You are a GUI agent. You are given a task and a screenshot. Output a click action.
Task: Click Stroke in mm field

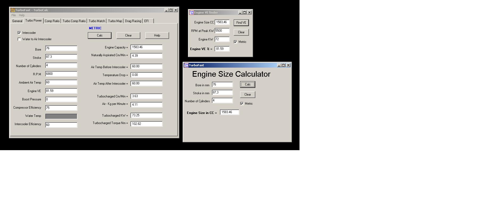222,92
